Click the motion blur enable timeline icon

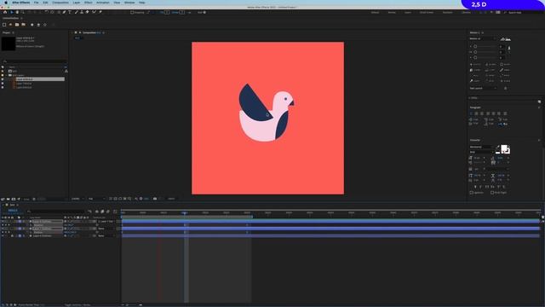108,211
